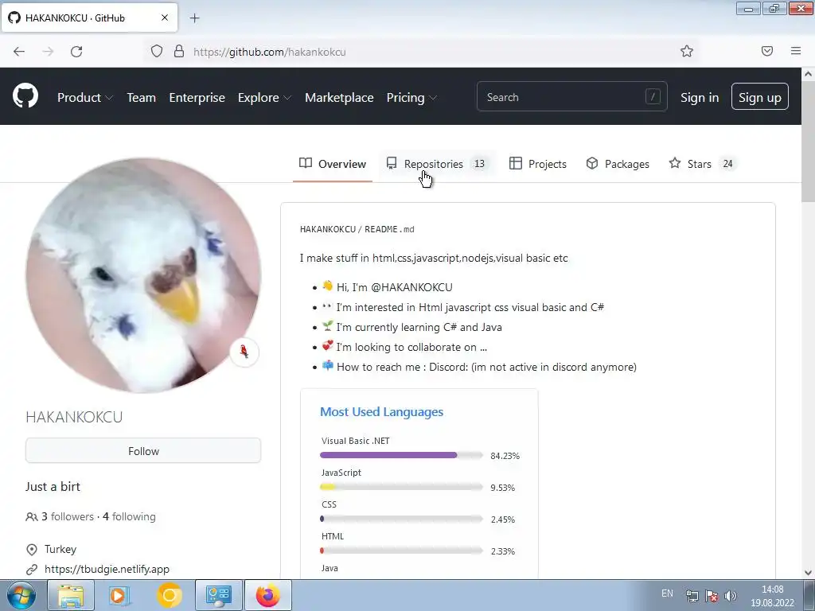Go back with the browser back arrow
Viewport: 815px width, 611px height.
(x=19, y=52)
